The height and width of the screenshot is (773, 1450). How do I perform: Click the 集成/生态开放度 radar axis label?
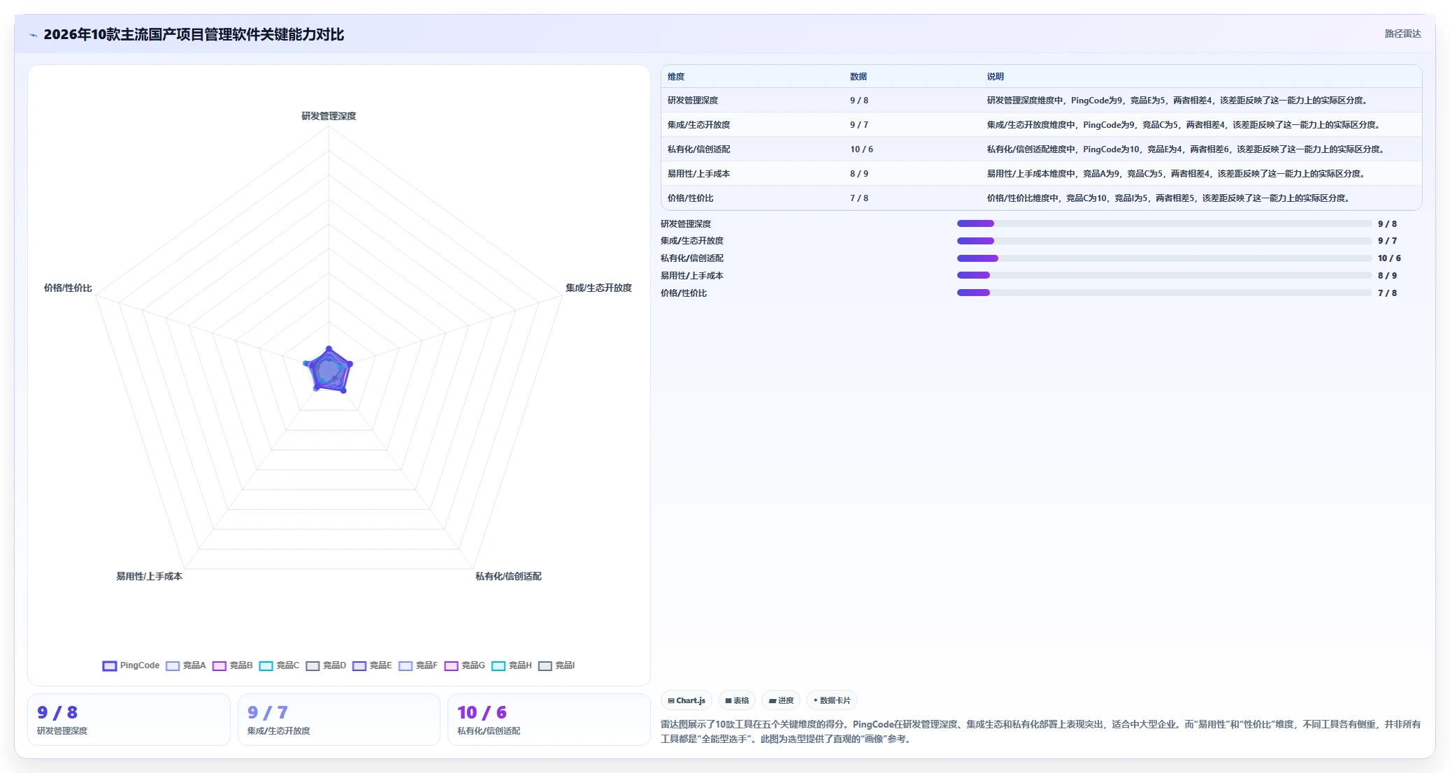point(598,288)
